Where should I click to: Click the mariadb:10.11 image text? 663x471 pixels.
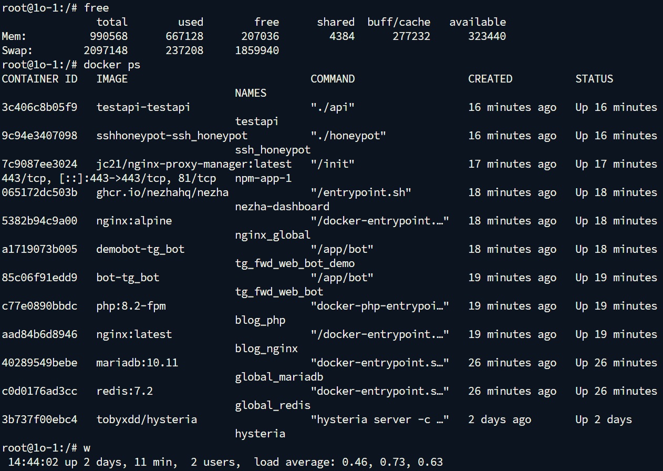[137, 363]
